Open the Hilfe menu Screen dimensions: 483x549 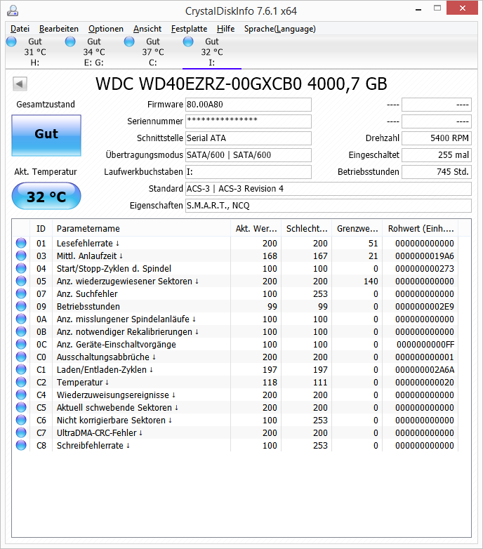226,29
